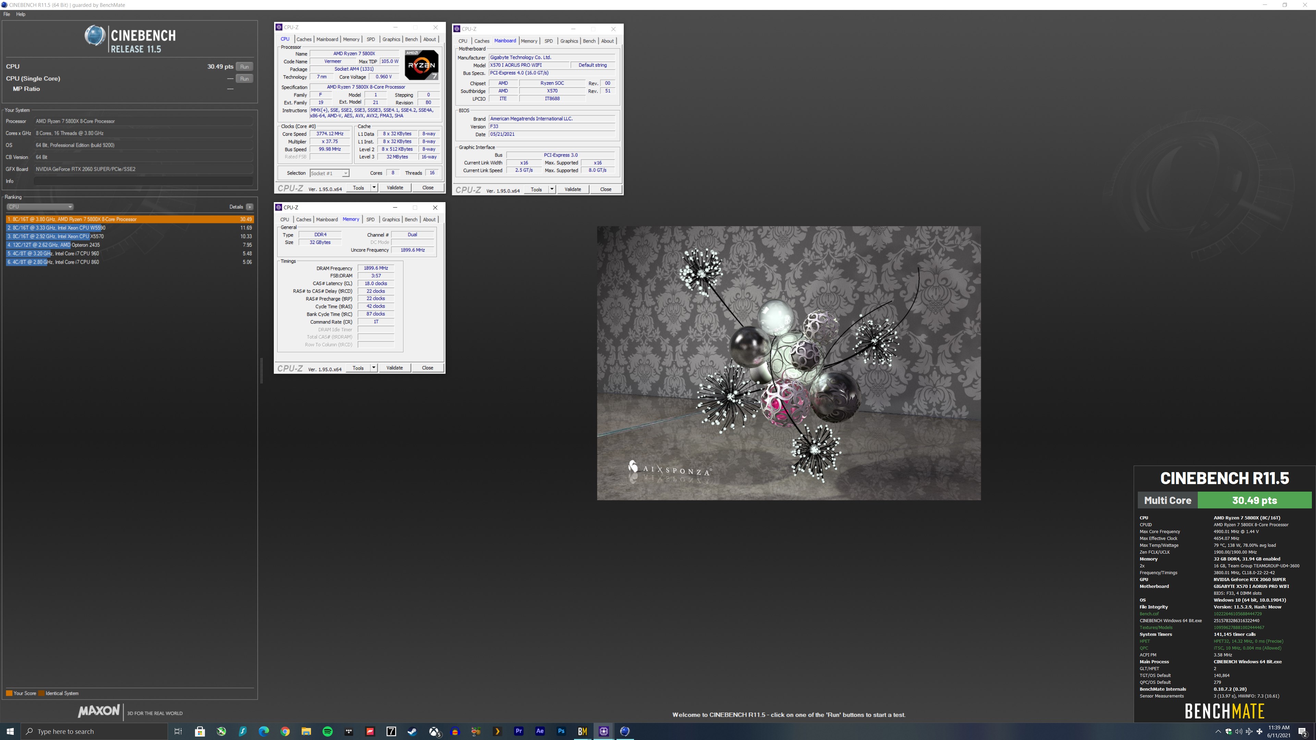The width and height of the screenshot is (1316, 740).
Task: Click the orange Your Score legend swatch
Action: tap(9, 693)
